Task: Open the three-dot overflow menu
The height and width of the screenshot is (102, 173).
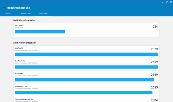Action: (x=170, y=8)
